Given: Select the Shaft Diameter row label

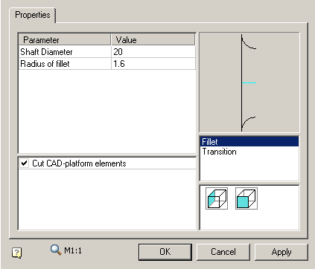Looking at the screenshot, I should pyautogui.click(x=65, y=52).
